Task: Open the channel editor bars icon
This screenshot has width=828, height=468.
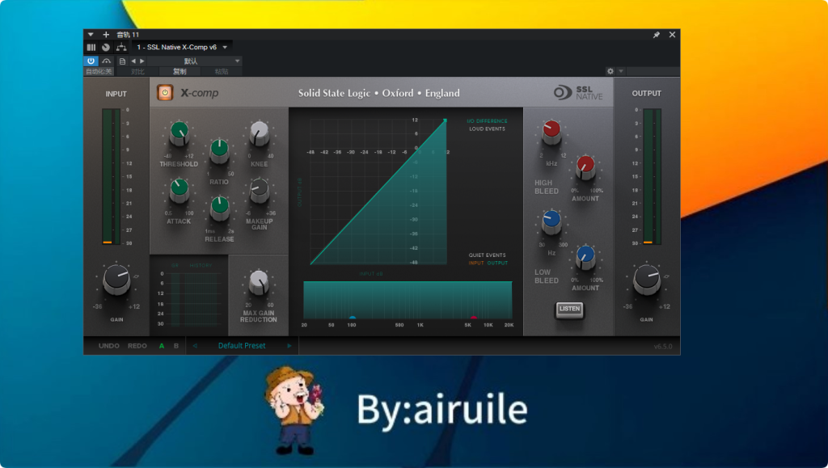Action: click(x=91, y=48)
